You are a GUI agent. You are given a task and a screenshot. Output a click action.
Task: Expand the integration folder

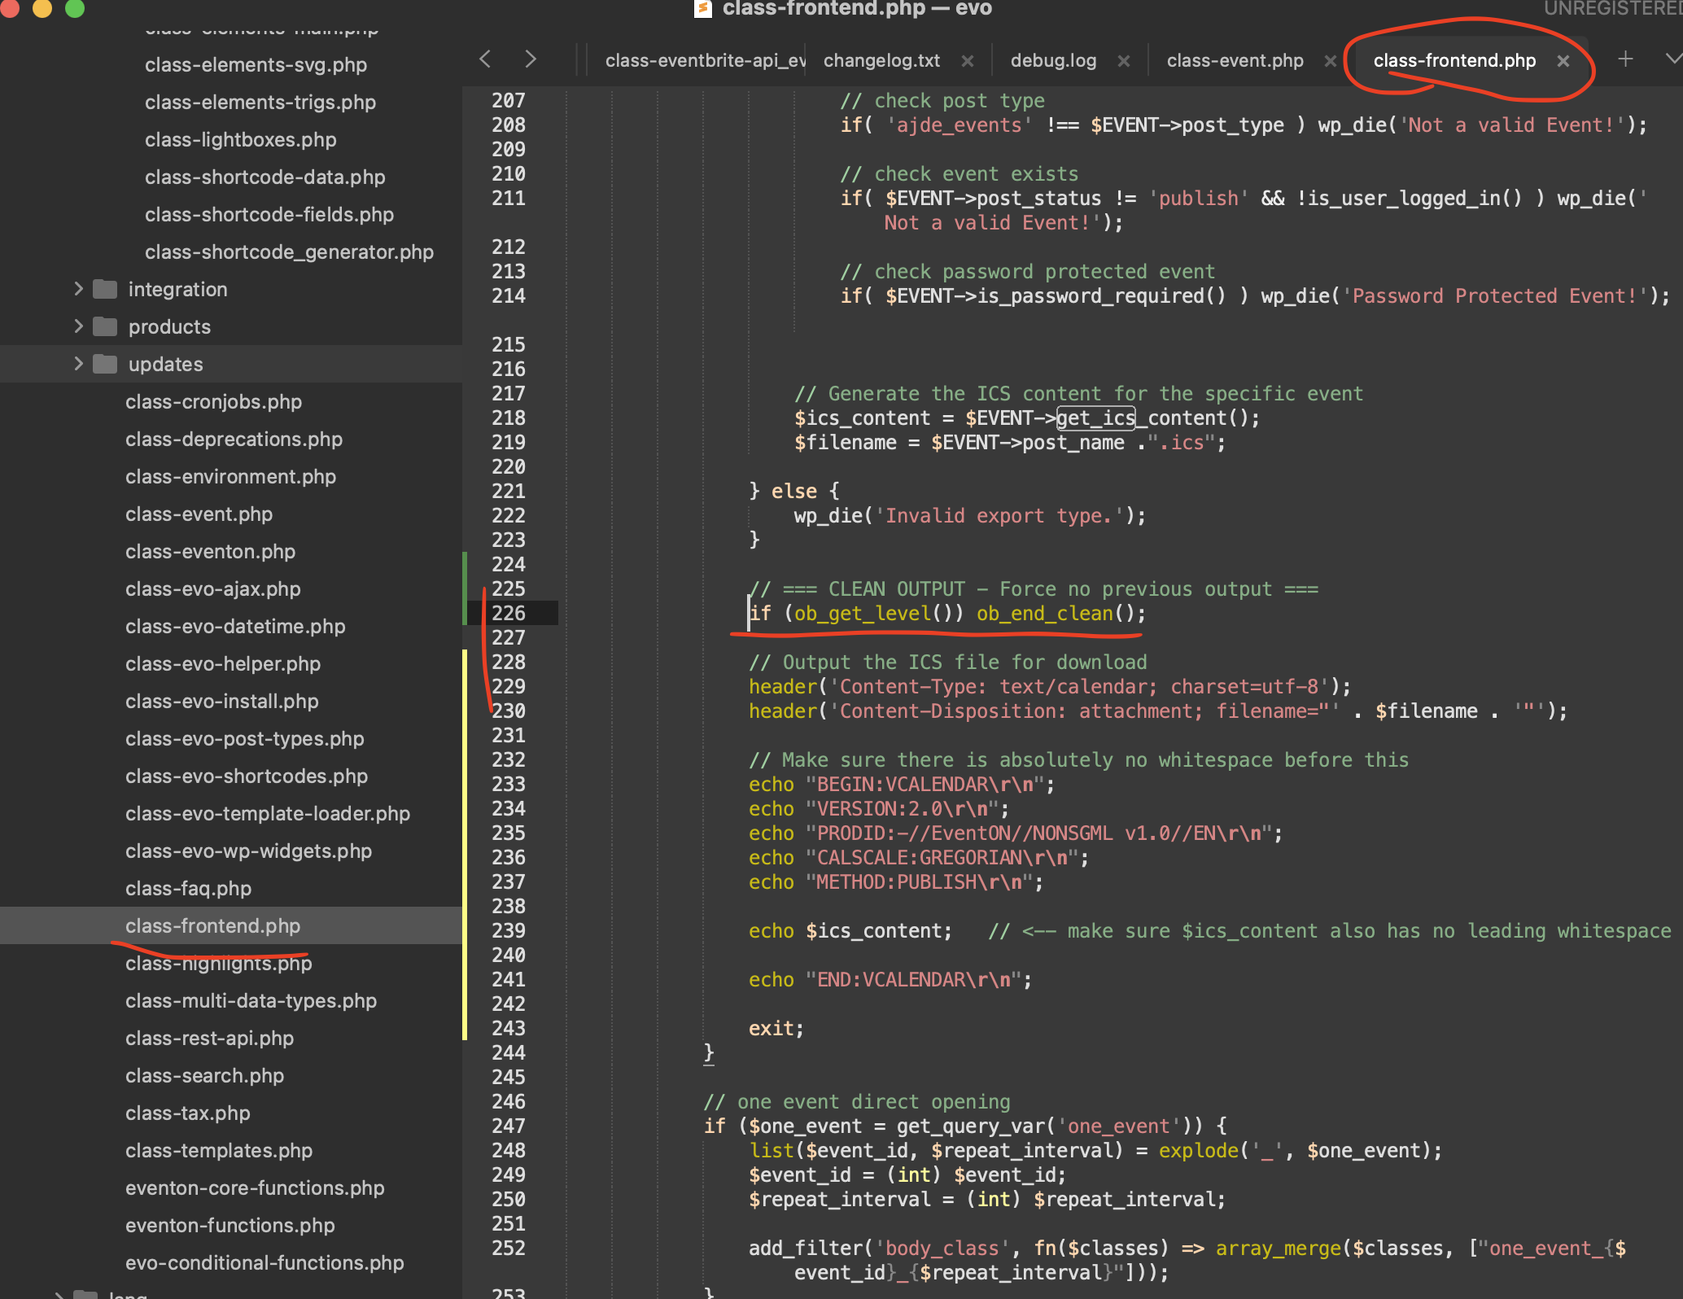(78, 289)
